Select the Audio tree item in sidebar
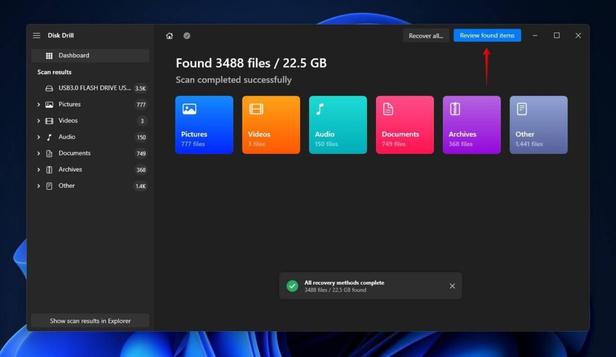The height and width of the screenshot is (357, 616). (67, 137)
